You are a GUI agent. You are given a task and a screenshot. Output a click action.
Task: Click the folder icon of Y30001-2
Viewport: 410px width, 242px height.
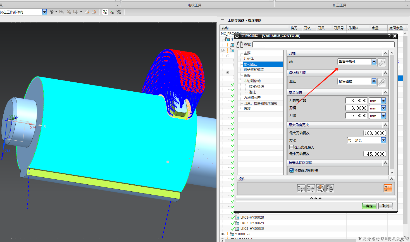pos(232,234)
